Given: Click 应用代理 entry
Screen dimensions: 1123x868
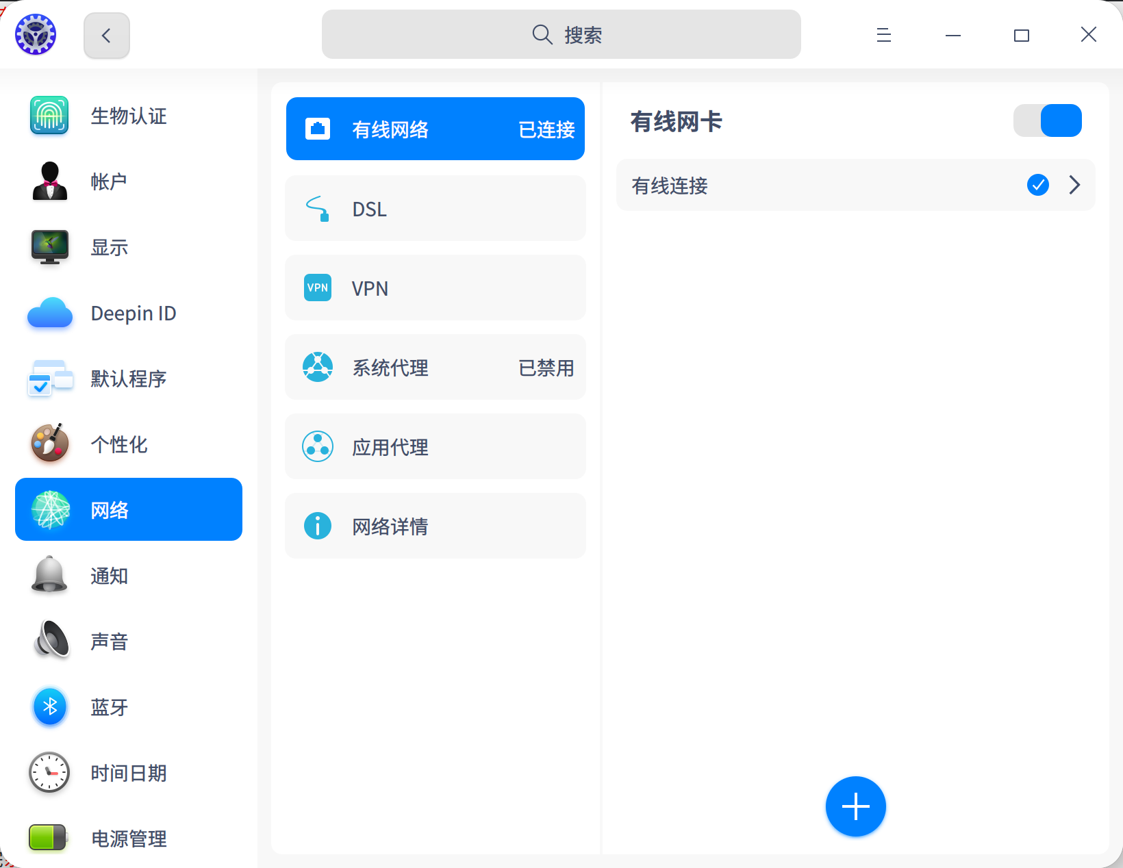Looking at the screenshot, I should (x=435, y=446).
